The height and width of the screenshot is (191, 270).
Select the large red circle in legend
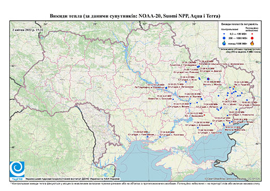(252, 38)
